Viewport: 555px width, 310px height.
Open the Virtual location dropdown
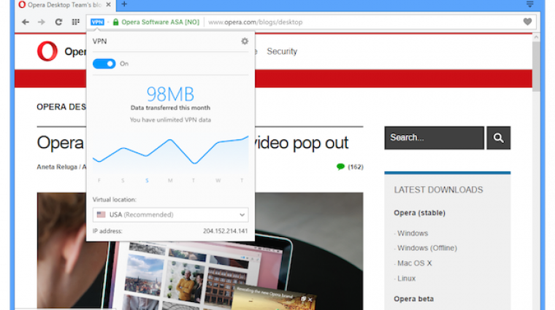(x=170, y=214)
